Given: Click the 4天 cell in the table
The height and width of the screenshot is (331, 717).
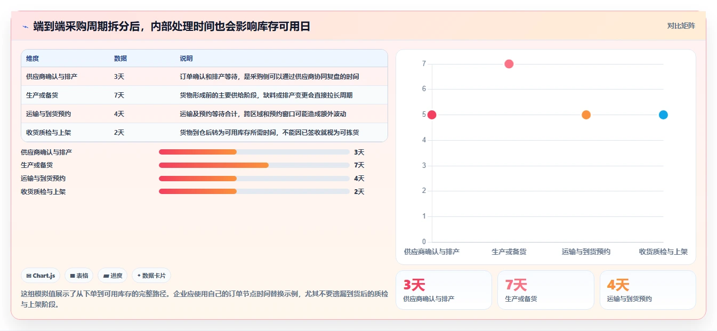Looking at the screenshot, I should click(119, 114).
